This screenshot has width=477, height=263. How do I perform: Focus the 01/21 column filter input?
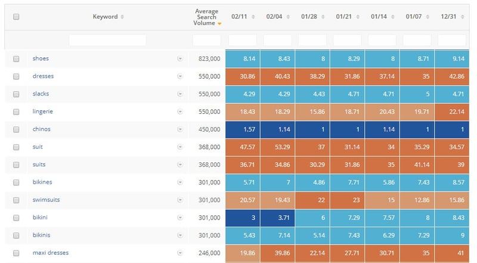click(347, 40)
